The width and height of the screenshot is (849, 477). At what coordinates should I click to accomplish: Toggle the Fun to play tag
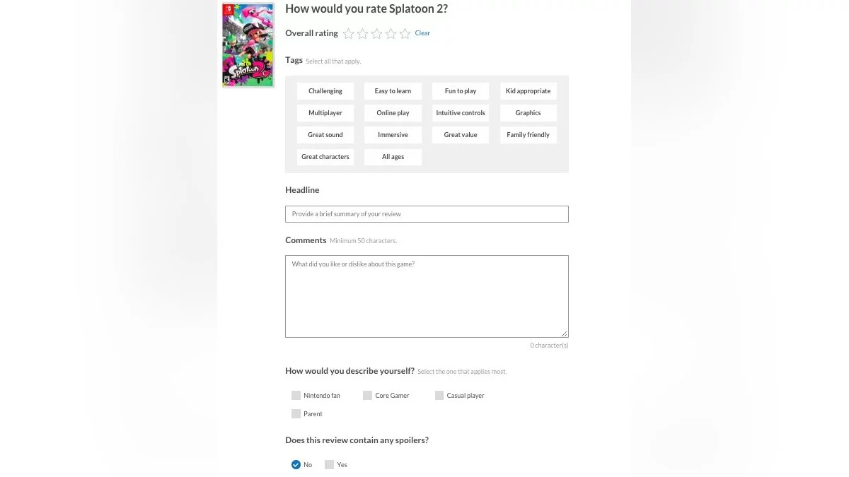(461, 91)
